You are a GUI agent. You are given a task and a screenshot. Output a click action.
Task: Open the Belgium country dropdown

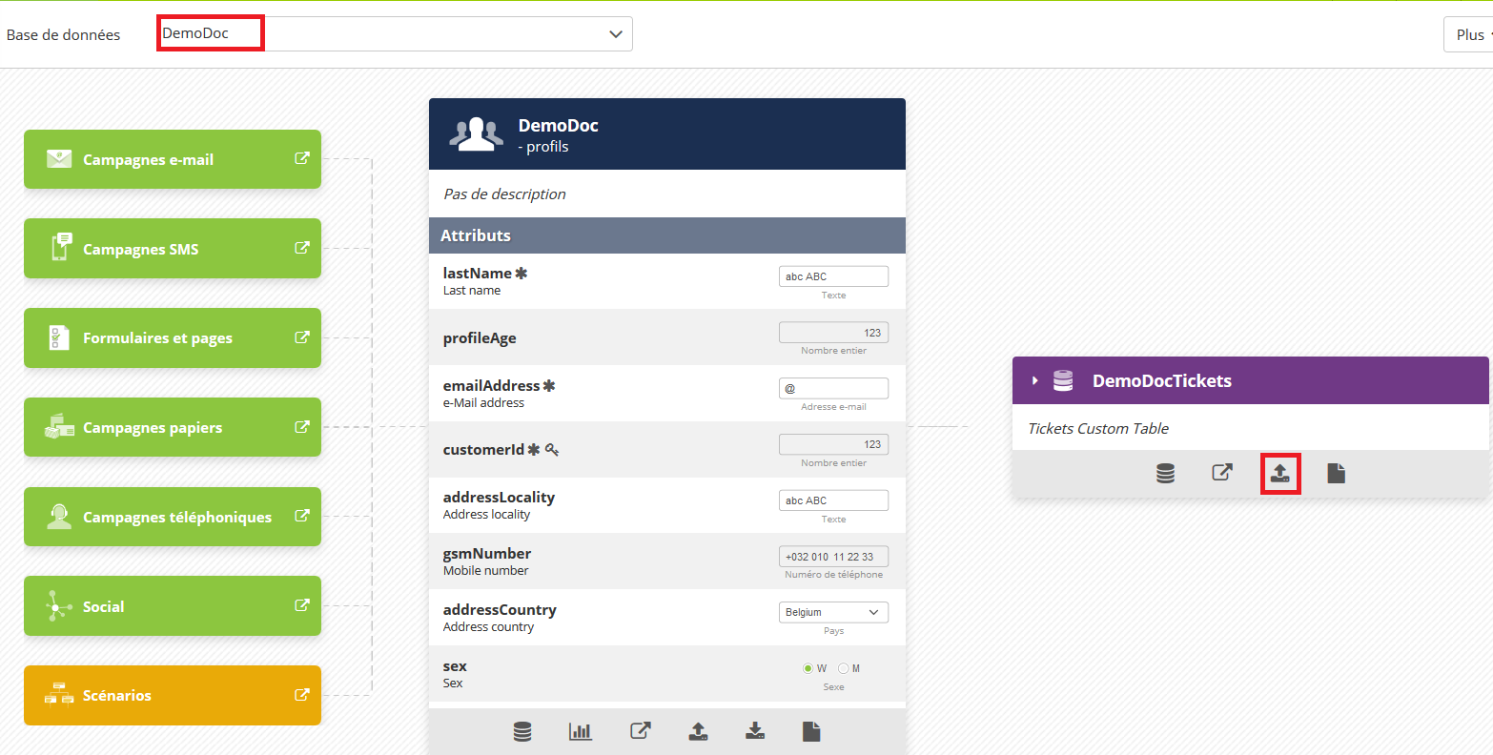(x=833, y=612)
